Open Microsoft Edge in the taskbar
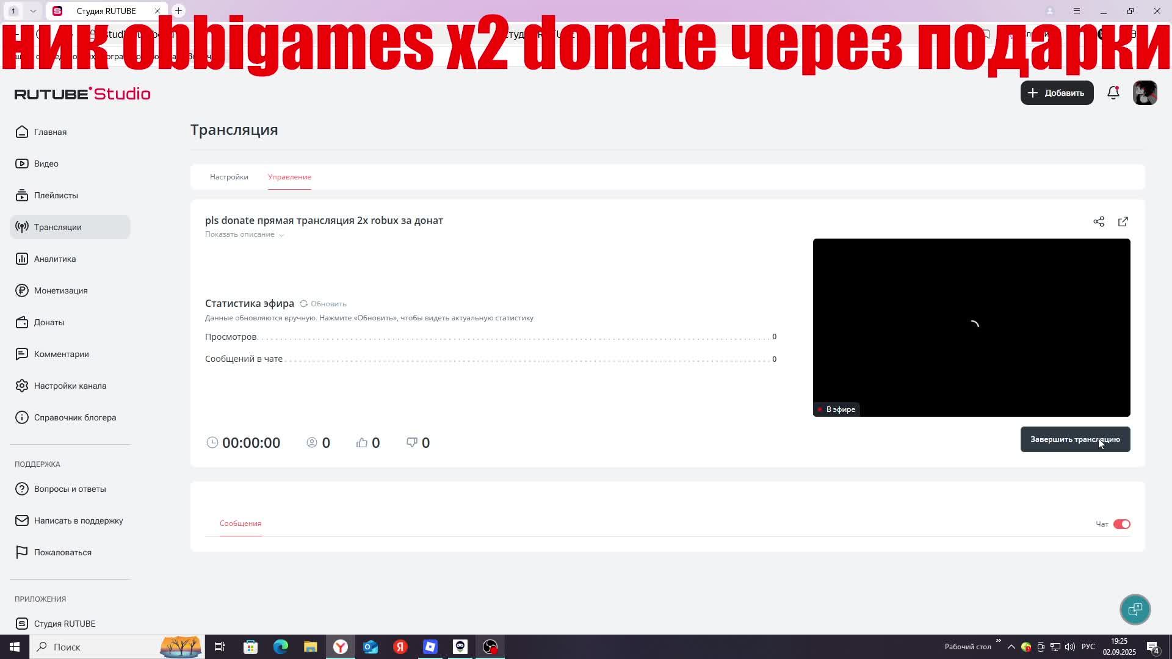Screen dimensions: 1172x659 click(x=281, y=647)
